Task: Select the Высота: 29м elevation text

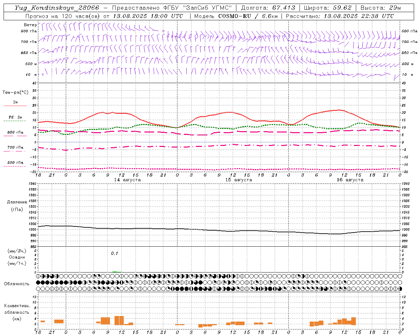Action: (380, 8)
